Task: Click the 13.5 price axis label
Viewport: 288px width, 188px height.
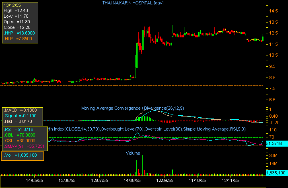Action: tap(274, 22)
